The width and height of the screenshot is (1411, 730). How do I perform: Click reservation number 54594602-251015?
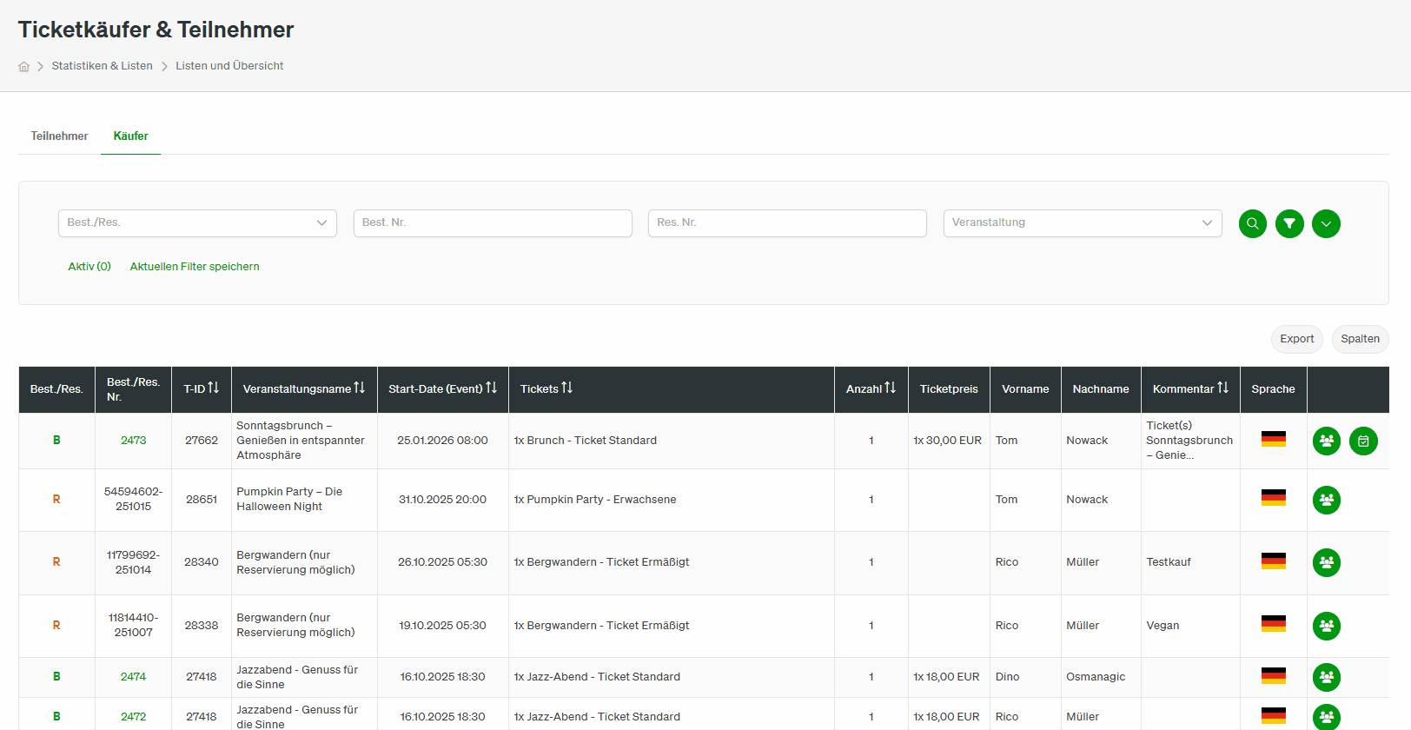133,499
